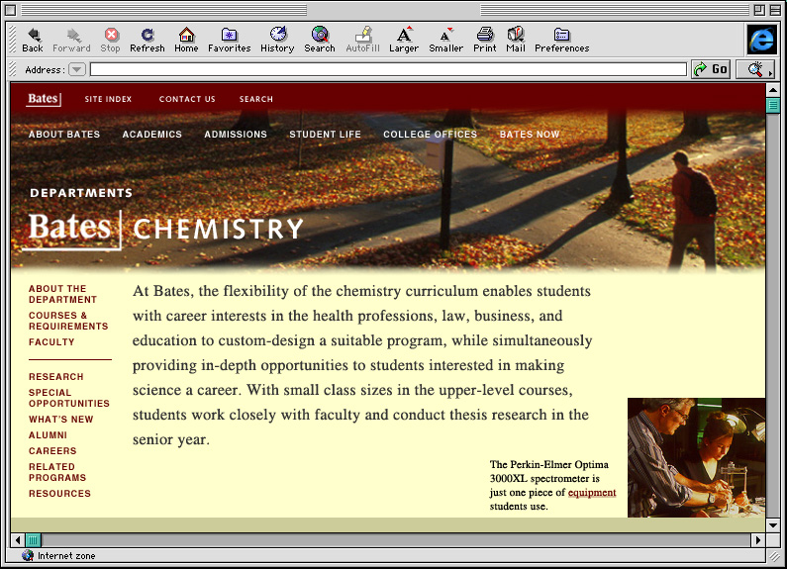787x569 pixels.
Task: Click the Back arrow toolbar icon
Action: (x=33, y=35)
